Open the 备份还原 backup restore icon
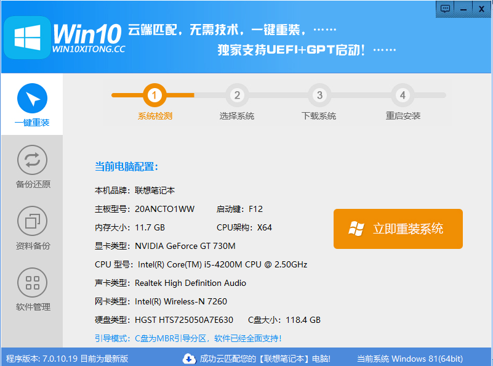Image resolution: width=493 pixels, height=366 pixels. click(x=32, y=160)
